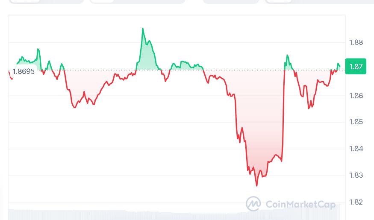Click the green 1.87 current price tag
Image resolution: width=374 pixels, height=220 pixels.
(356, 67)
